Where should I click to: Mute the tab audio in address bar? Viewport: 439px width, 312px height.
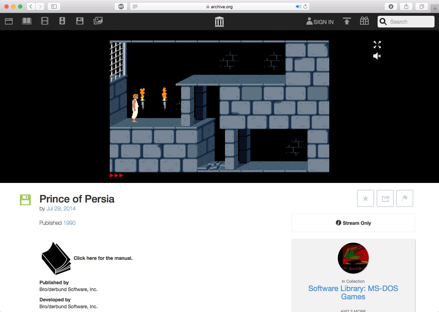tap(298, 7)
